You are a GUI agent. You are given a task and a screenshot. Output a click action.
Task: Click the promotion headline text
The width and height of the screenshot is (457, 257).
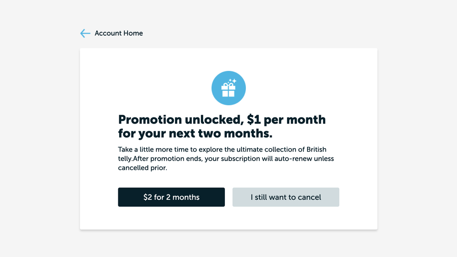[x=221, y=126]
